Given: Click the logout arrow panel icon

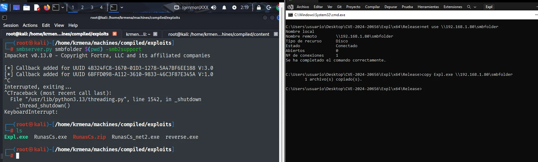Looking at the screenshot, I should (x=269, y=7).
